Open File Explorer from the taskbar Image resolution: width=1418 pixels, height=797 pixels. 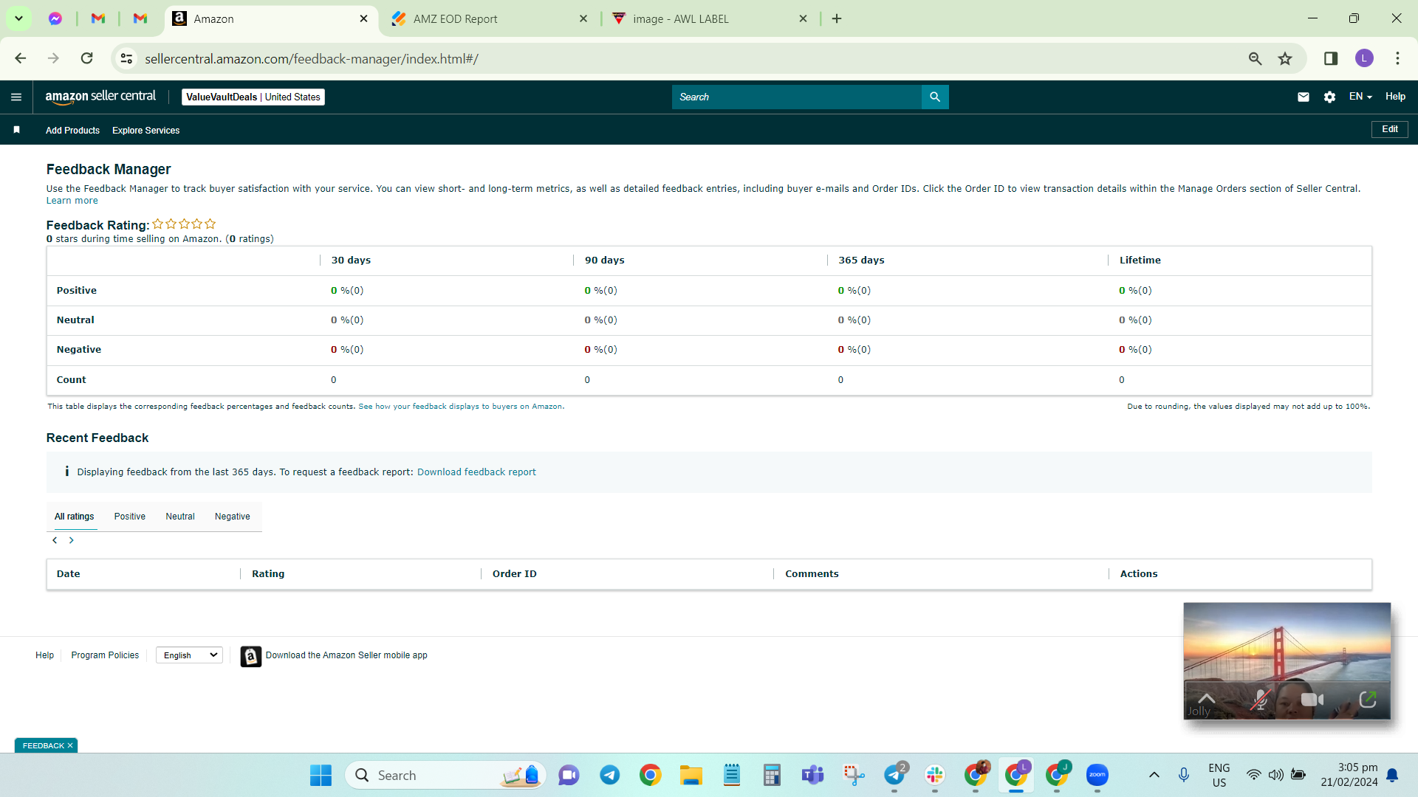[x=691, y=776]
